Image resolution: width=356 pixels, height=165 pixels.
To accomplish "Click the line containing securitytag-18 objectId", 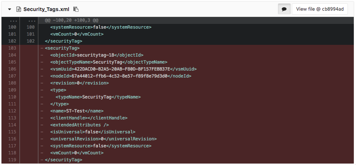I will click(x=97, y=55).
